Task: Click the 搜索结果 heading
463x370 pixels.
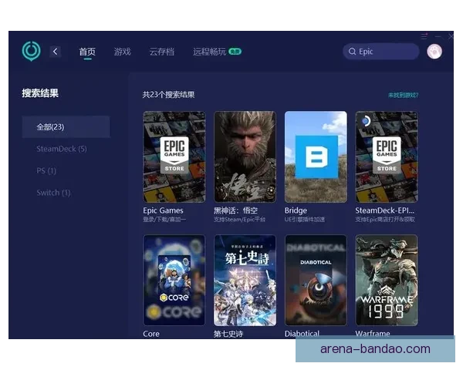Action: click(40, 93)
